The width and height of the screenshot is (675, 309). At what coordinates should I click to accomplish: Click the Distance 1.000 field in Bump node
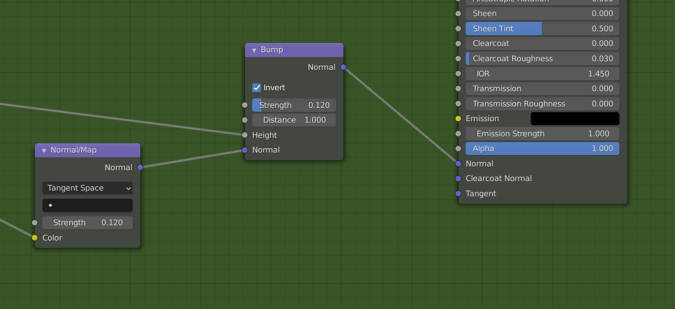pyautogui.click(x=294, y=120)
